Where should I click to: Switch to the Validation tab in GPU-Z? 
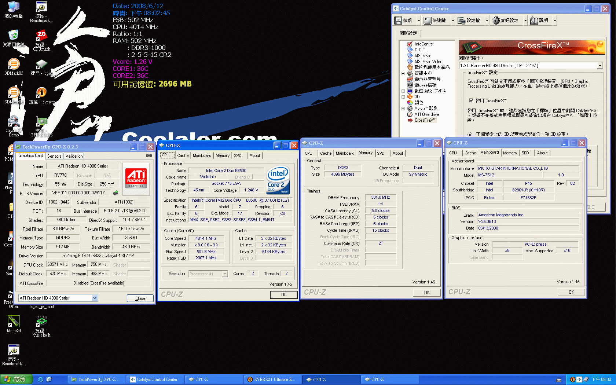[x=74, y=156]
